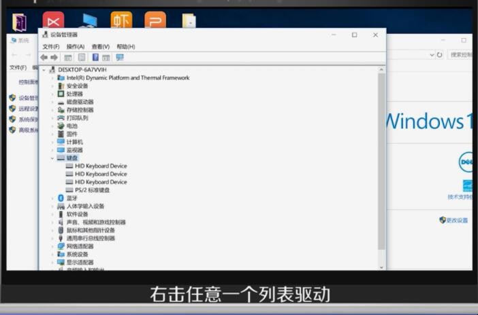Viewport: 478px width, 315px height.
Task: Click the scan hardware changes monitor icon
Action: click(120, 58)
